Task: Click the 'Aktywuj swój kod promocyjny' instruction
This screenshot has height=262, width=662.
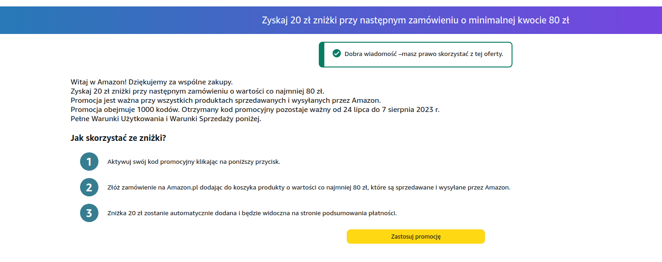Action: [194, 162]
